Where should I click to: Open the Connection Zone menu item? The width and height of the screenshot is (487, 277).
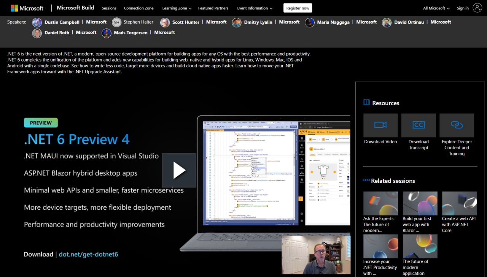pyautogui.click(x=139, y=8)
